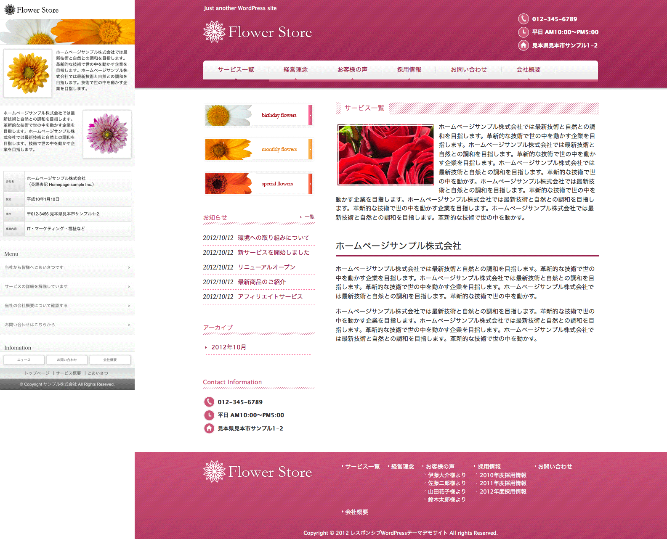
Task: Click the special flowers banner
Action: (258, 184)
